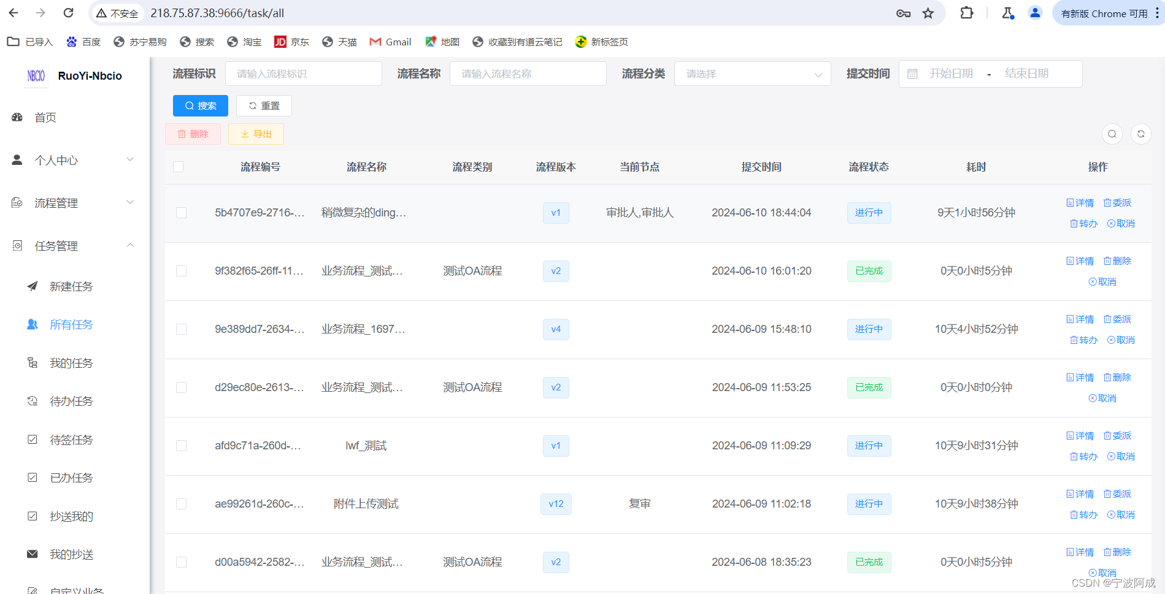
Task: Click v12 version tag of 附件上传测试
Action: [x=556, y=504]
